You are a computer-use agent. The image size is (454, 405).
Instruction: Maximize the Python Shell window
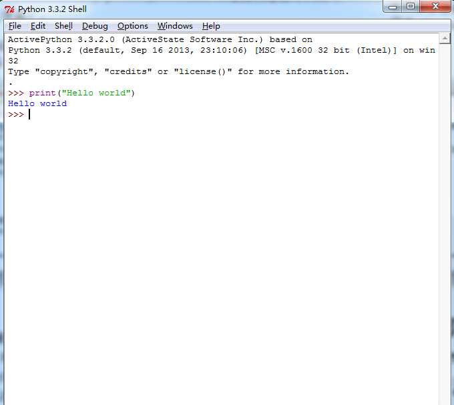411,7
